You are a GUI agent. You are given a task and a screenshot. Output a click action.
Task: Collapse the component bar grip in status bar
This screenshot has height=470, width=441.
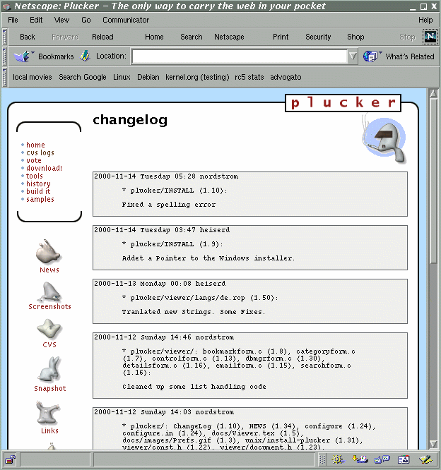pyautogui.click(x=322, y=459)
